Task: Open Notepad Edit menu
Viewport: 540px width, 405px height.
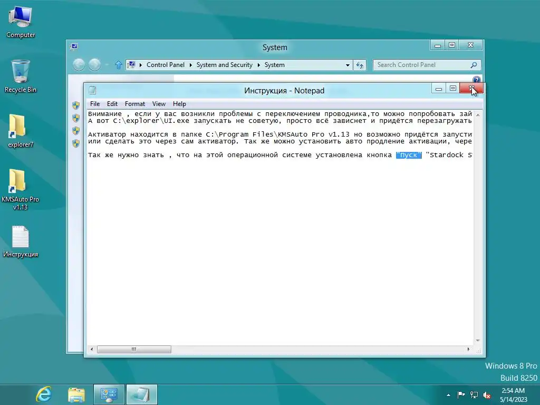Action: coord(112,104)
